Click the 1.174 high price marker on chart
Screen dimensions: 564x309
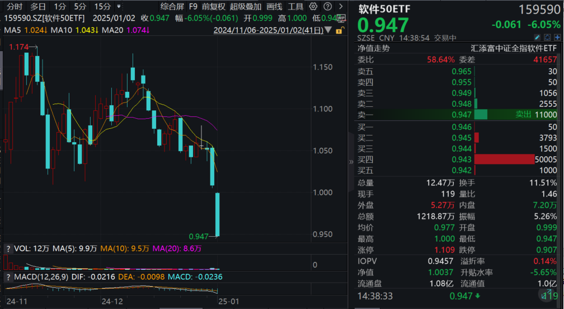pyautogui.click(x=18, y=47)
